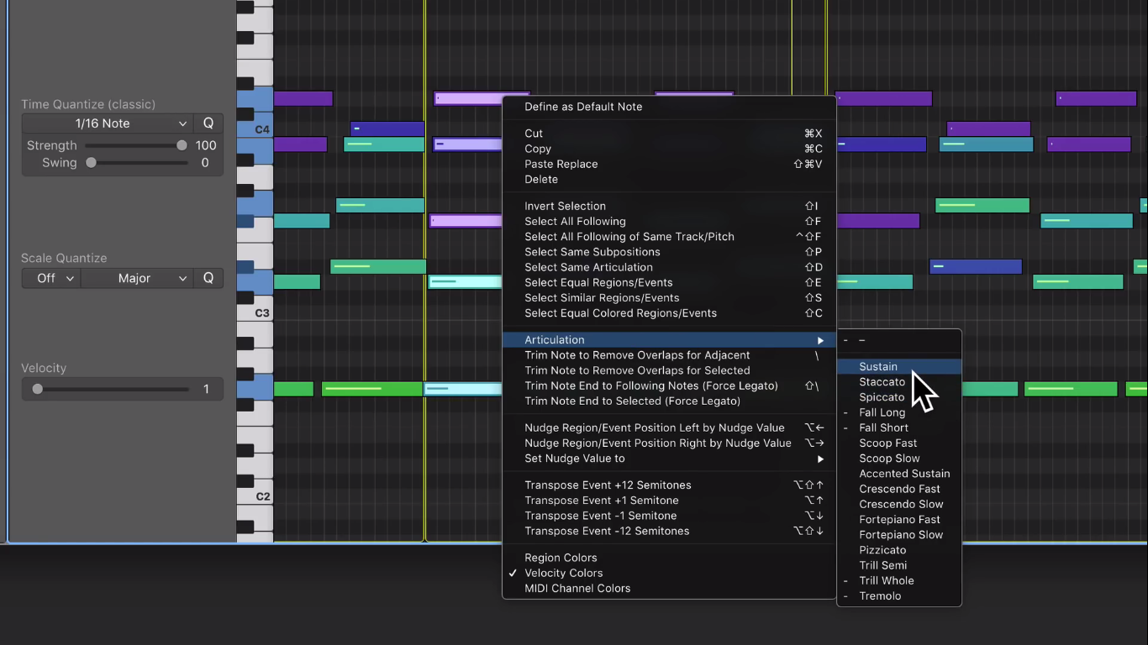Viewport: 1148px width, 645px height.
Task: Open the Scale Quantize Off dropdown
Action: 51,278
